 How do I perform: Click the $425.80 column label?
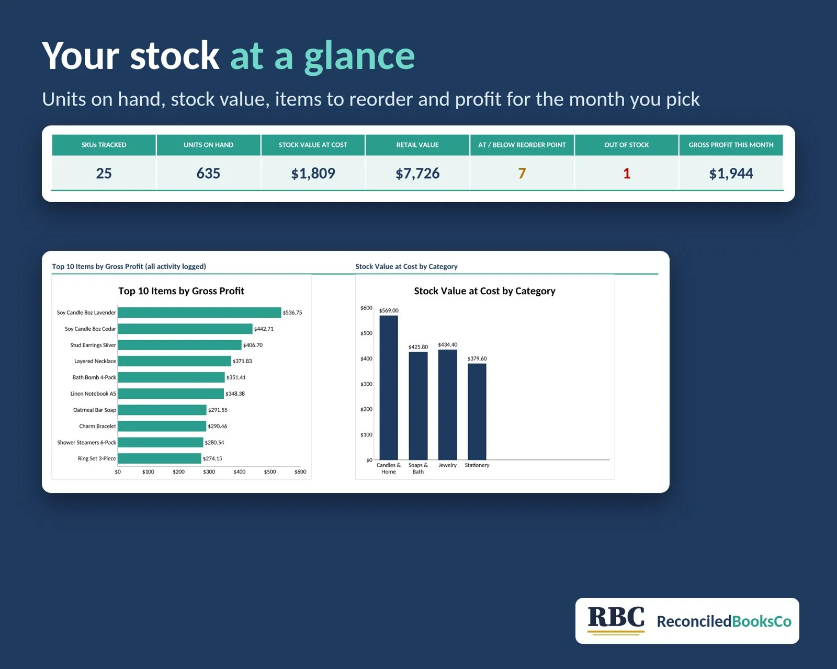(x=418, y=347)
